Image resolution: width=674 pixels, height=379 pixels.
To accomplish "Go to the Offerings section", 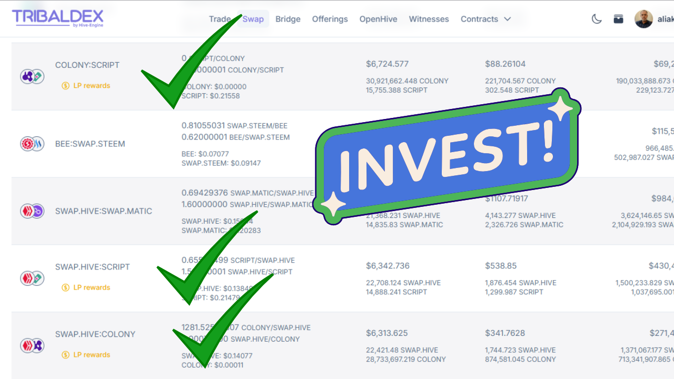I will point(330,19).
